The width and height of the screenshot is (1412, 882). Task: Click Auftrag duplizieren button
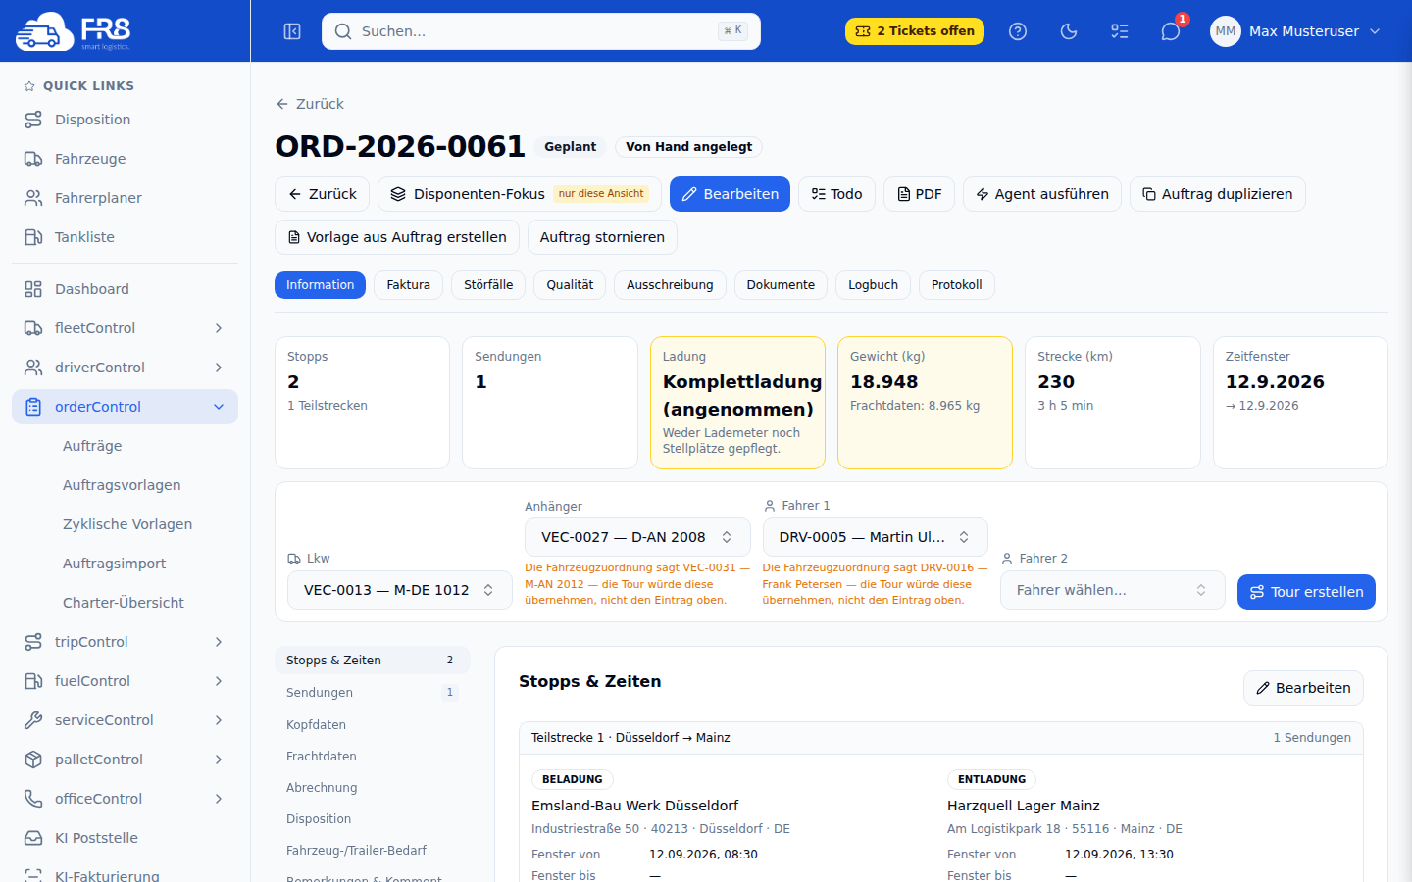[1218, 194]
